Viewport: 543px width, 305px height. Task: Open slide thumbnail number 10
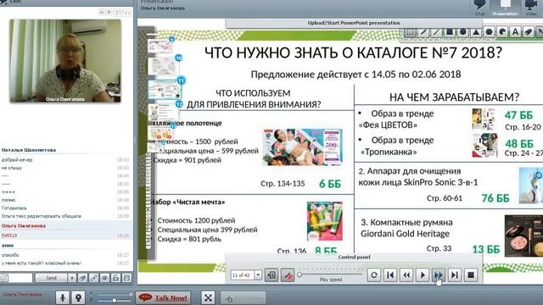pyautogui.click(x=163, y=66)
